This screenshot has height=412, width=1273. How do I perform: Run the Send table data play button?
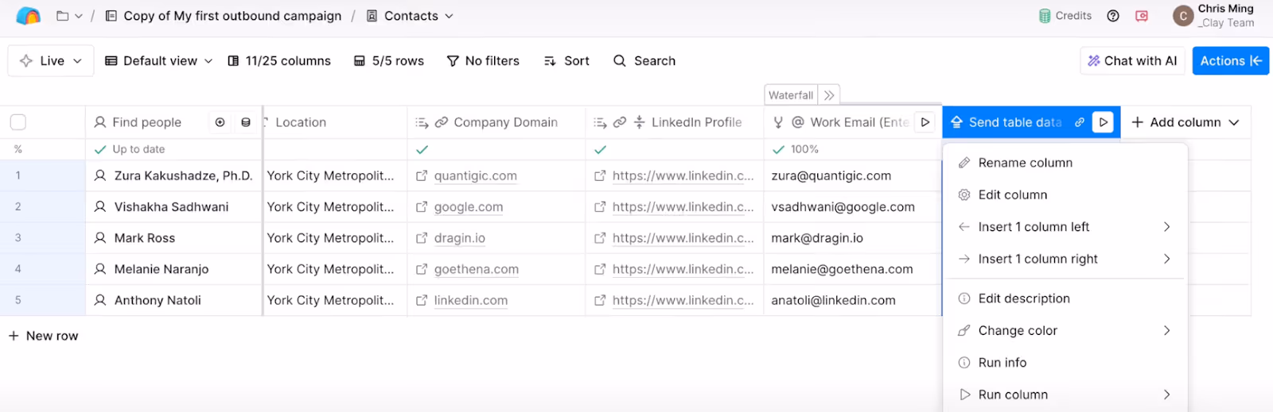[x=1103, y=122]
